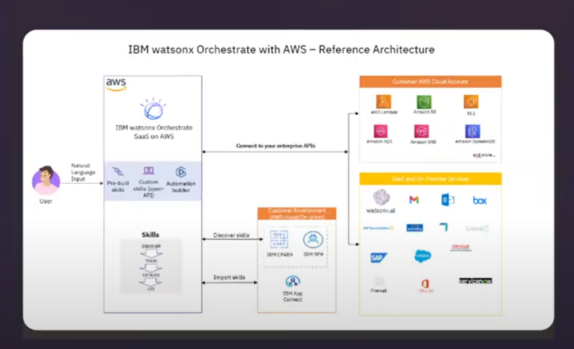Click the IBM RPA robot icon
This screenshot has width=574, height=349.
313,240
